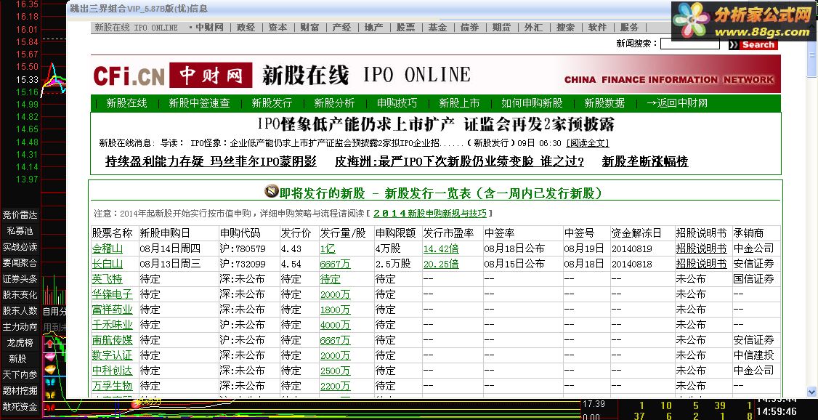The image size is (818, 420).
Task: Click the page scrollbar down arrow
Action: pyautogui.click(x=811, y=392)
